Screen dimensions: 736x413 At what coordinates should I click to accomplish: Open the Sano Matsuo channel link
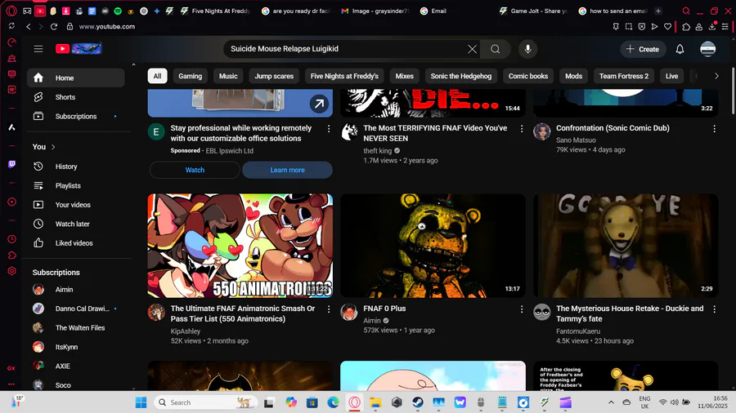click(576, 140)
